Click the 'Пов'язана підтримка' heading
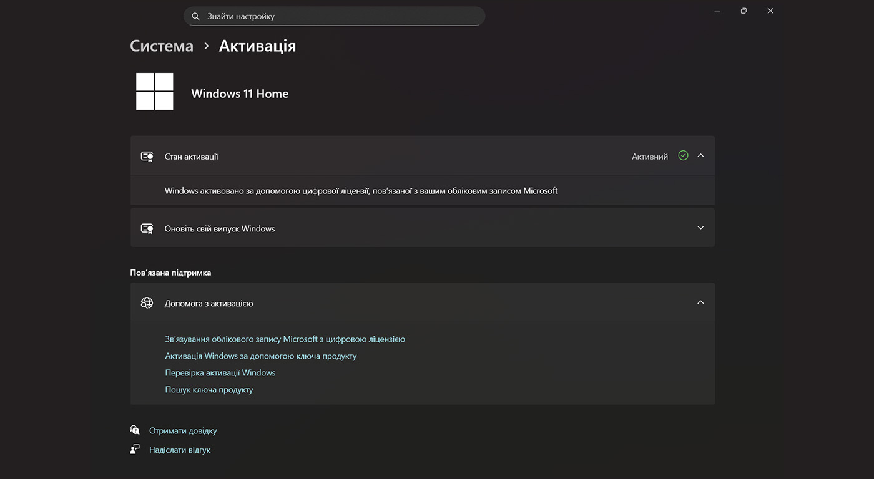The width and height of the screenshot is (874, 479). (170, 273)
